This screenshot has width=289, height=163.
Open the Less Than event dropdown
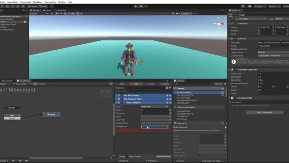(156, 120)
